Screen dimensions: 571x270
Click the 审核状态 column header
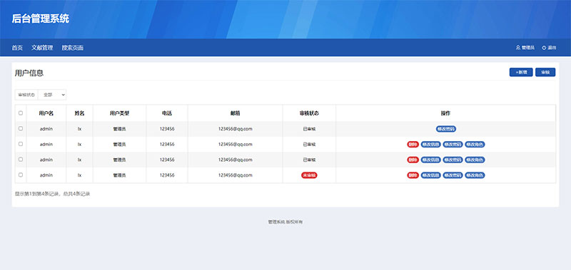click(x=309, y=113)
